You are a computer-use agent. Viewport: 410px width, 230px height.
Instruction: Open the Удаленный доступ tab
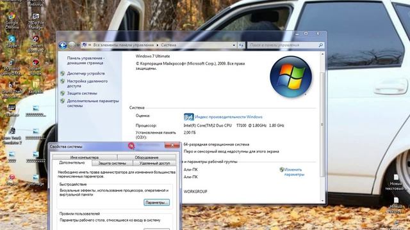tap(154, 164)
